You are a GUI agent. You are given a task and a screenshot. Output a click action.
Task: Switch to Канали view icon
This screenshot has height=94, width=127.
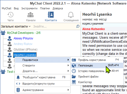pyautogui.click(x=30, y=15)
